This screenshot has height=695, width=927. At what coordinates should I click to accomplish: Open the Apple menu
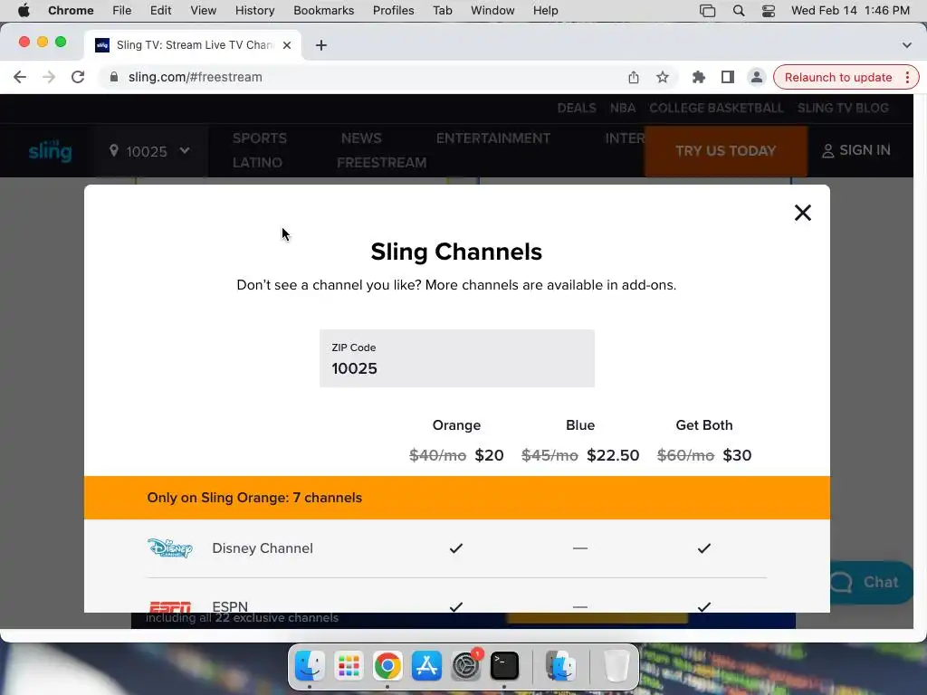click(x=24, y=11)
